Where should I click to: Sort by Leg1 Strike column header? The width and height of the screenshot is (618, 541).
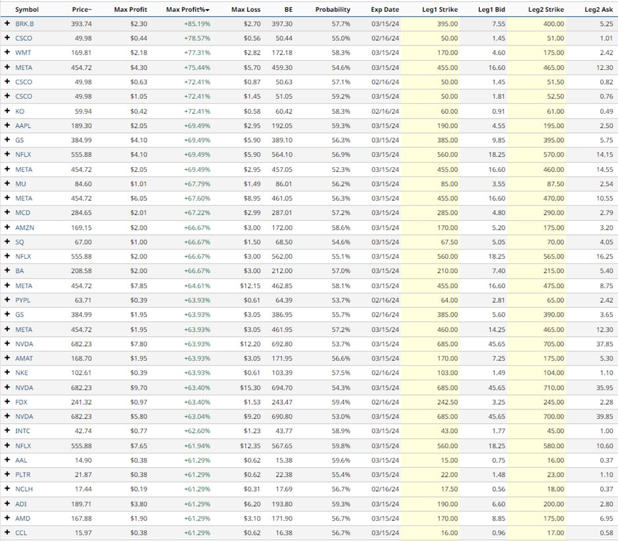click(x=440, y=9)
